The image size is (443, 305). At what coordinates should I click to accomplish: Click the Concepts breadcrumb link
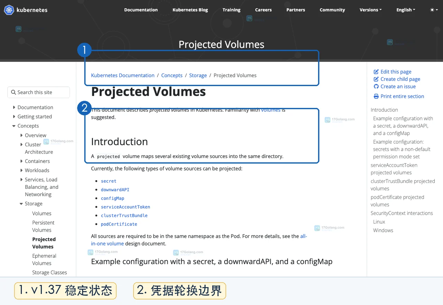point(172,75)
